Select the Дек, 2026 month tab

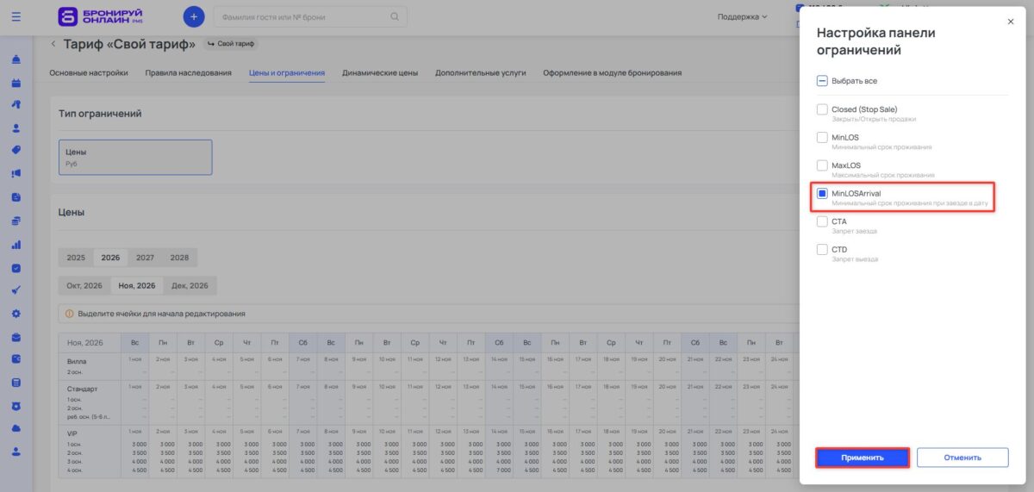point(190,285)
